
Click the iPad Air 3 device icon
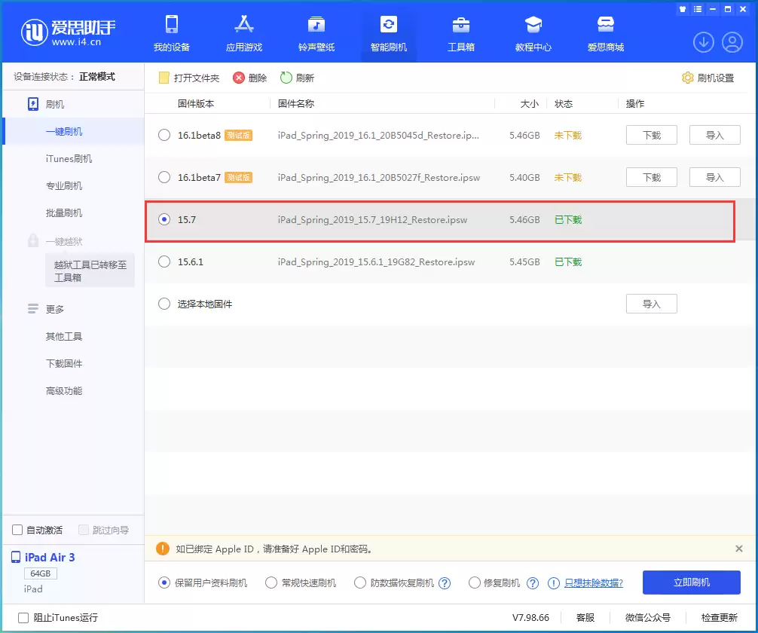tap(16, 558)
